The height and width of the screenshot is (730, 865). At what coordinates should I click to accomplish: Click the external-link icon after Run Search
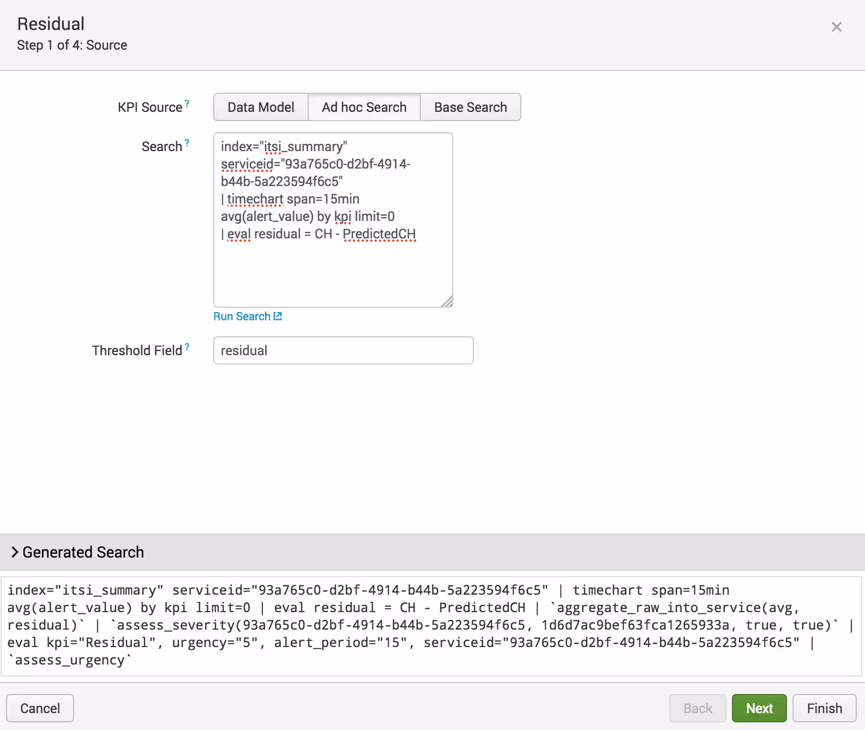click(278, 316)
